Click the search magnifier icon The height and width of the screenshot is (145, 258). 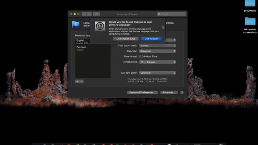click(159, 14)
